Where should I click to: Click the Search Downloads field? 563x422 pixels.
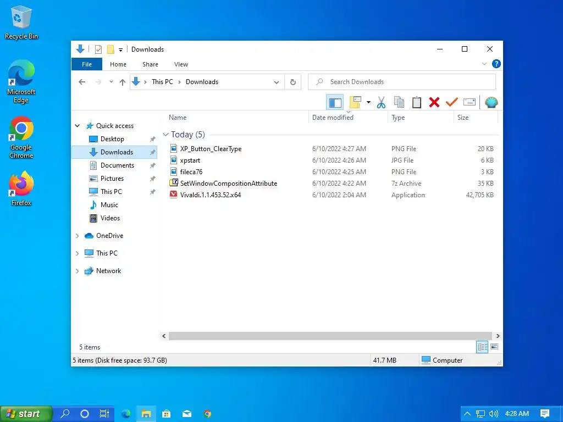tap(402, 82)
